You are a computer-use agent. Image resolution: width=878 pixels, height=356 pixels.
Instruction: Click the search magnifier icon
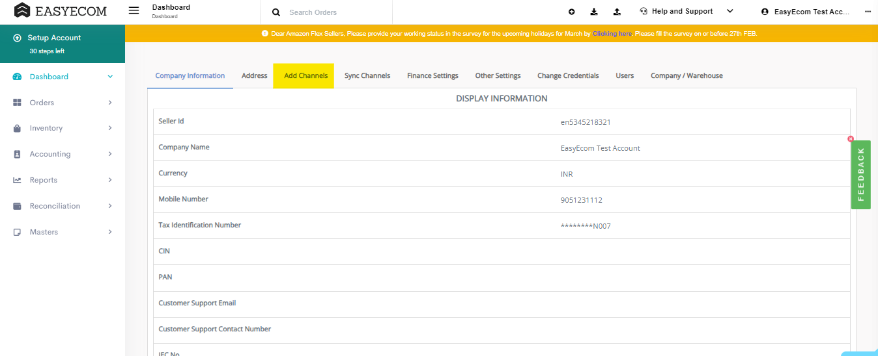pyautogui.click(x=276, y=12)
